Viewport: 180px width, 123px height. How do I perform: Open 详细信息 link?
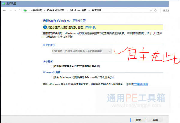point(90,27)
